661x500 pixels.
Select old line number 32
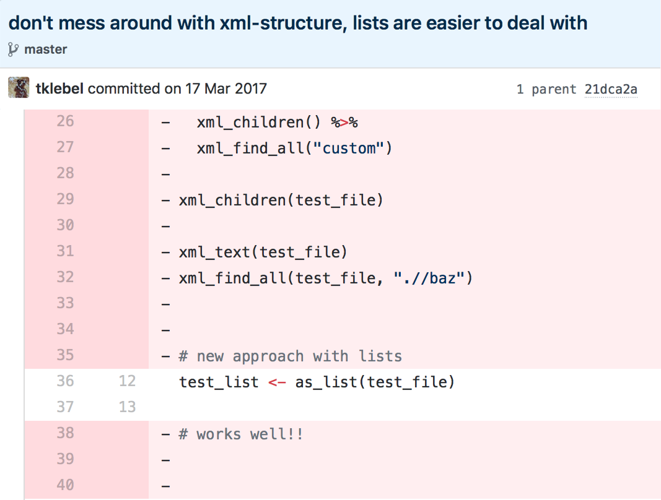pyautogui.click(x=65, y=277)
